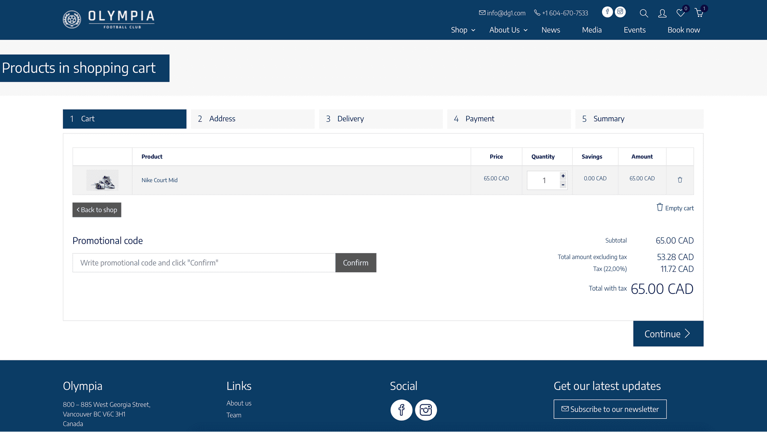Expand the Shop dropdown menu

tap(463, 30)
